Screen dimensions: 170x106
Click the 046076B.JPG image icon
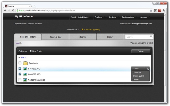coord(25,74)
